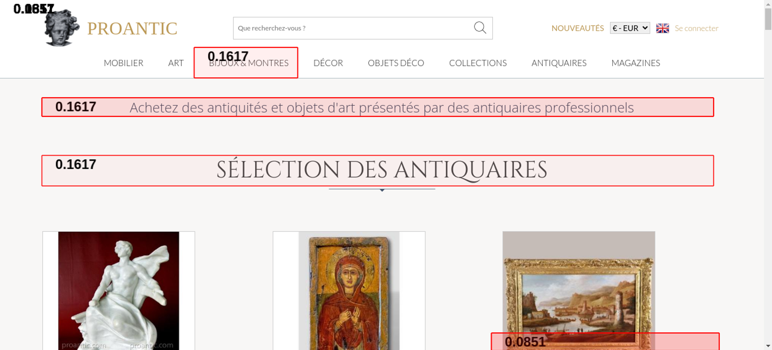Screen dimensions: 772x350
Task: Open the Magazines menu
Action: tap(635, 63)
